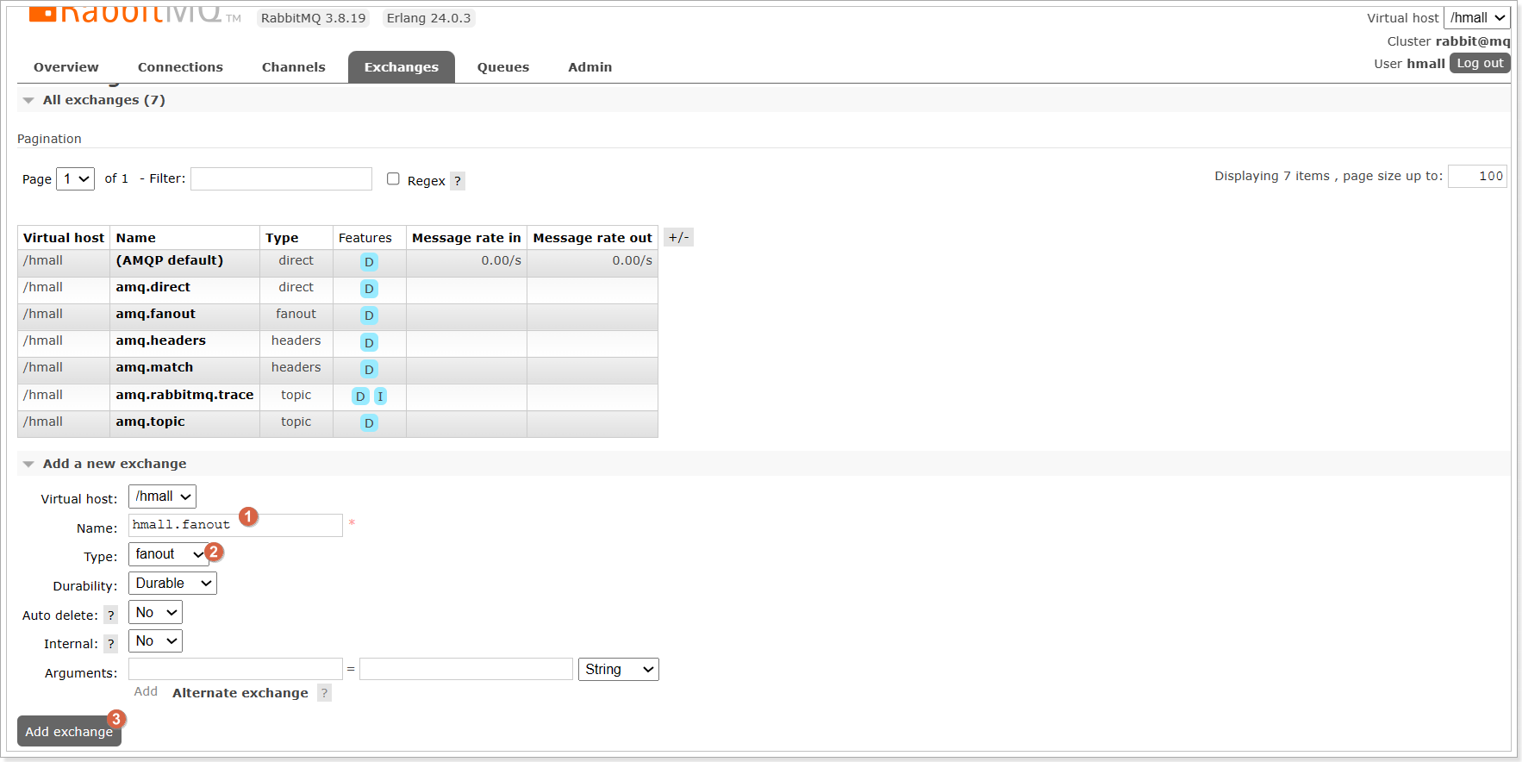Viewport: 1522px width, 762px height.
Task: Focus the Filter input field
Action: pyautogui.click(x=281, y=178)
